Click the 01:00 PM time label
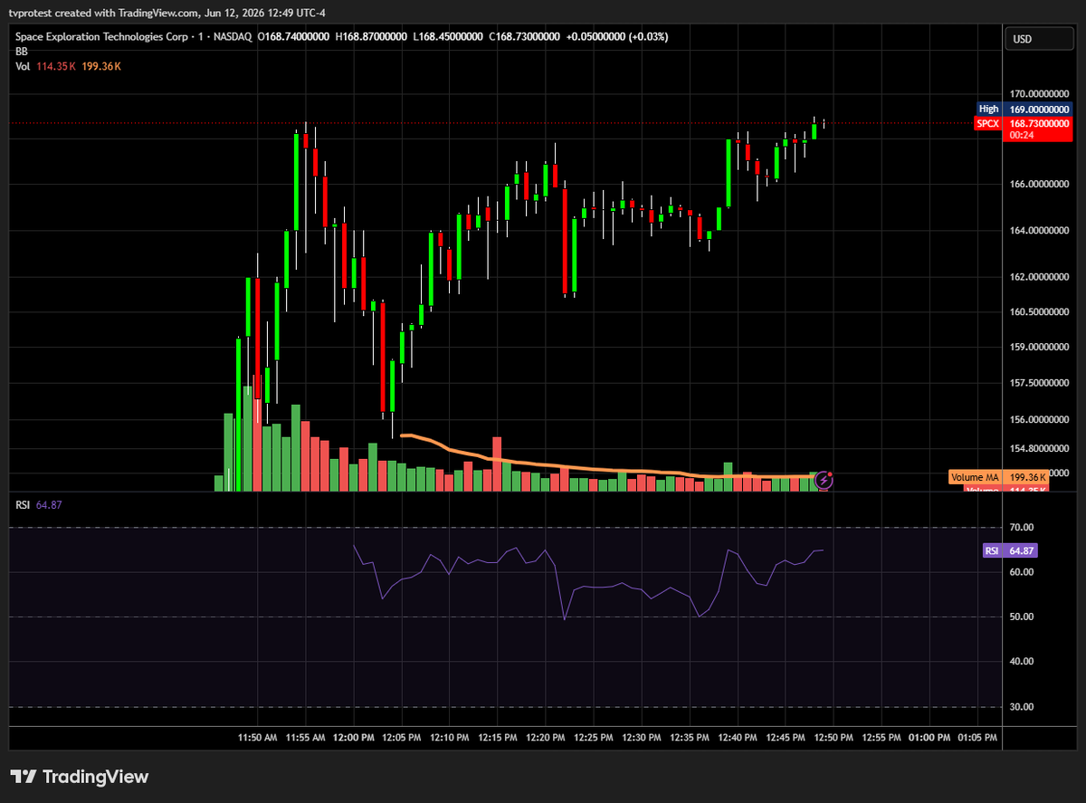This screenshot has height=803, width=1086. [929, 738]
